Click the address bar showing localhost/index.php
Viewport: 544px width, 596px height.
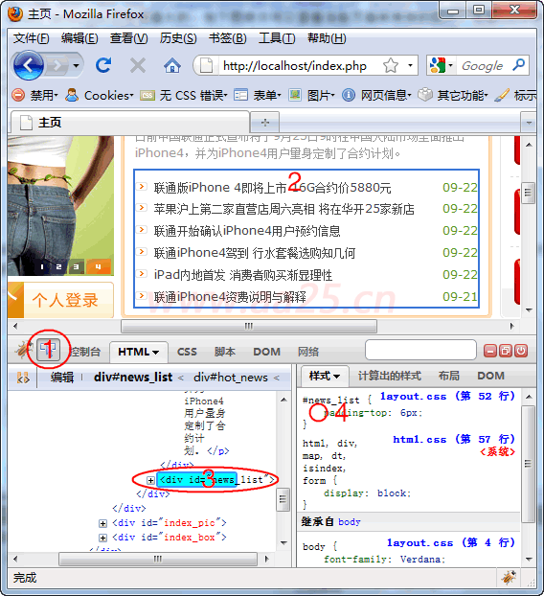[295, 66]
